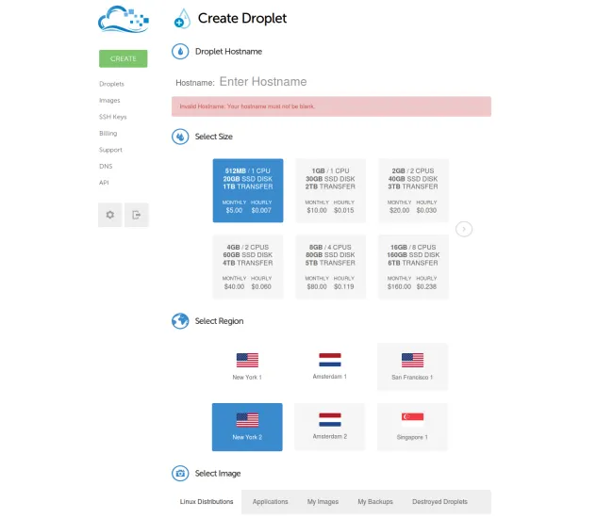Click the New York 2 label
Screen dimensions: 613x518
point(247,437)
